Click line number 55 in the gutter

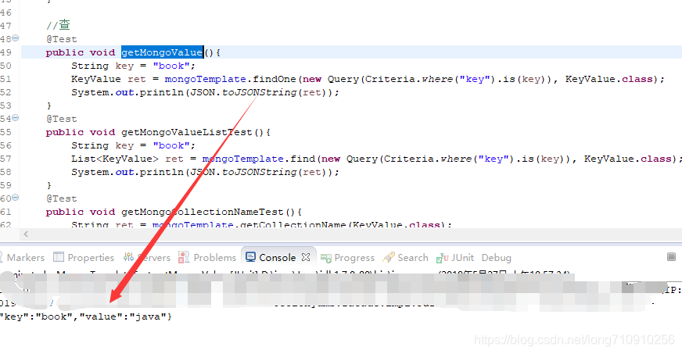[5, 132]
